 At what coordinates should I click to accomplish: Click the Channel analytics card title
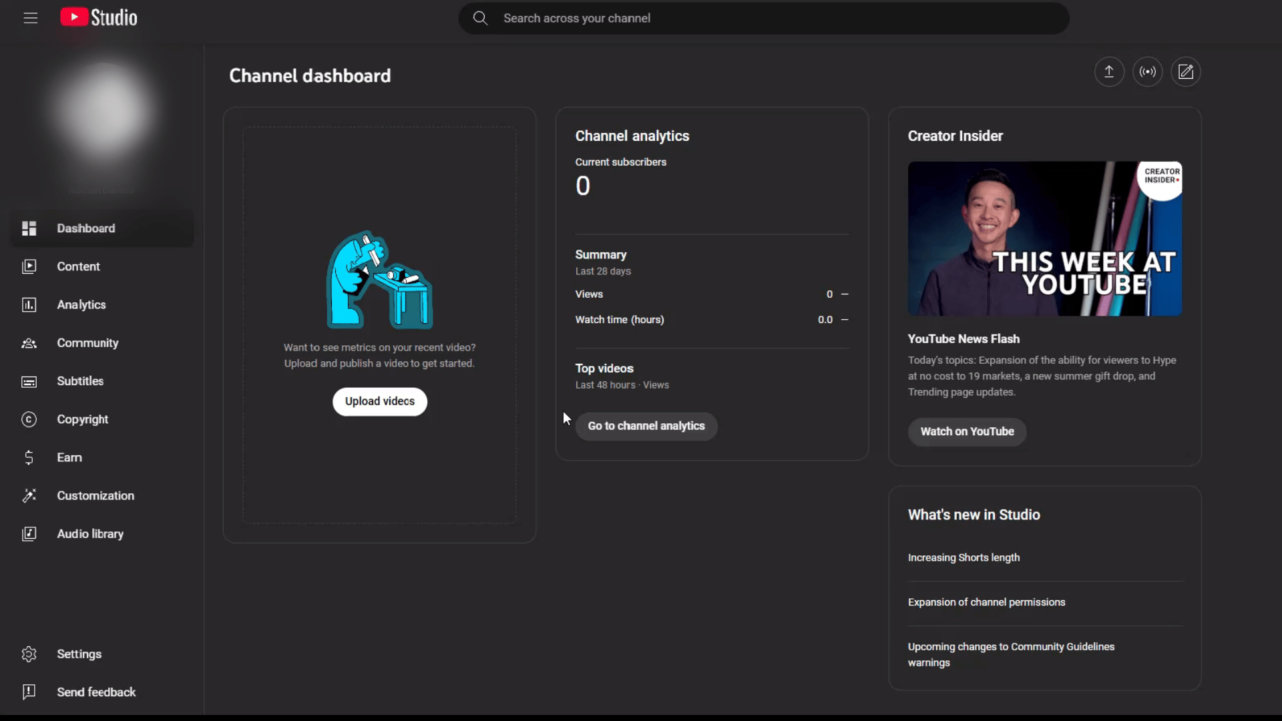click(632, 136)
